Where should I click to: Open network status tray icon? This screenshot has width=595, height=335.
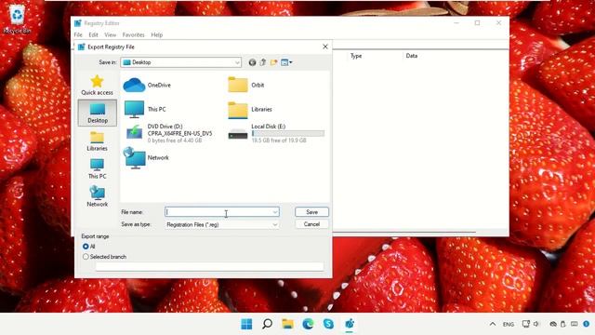(x=526, y=324)
